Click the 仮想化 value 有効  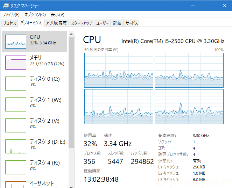click(x=197, y=161)
